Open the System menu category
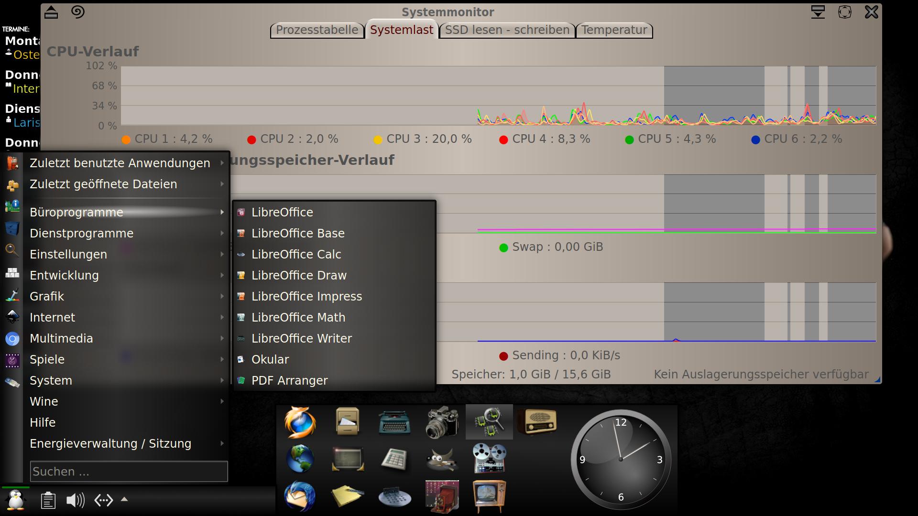Image resolution: width=918 pixels, height=516 pixels. pyautogui.click(x=127, y=380)
